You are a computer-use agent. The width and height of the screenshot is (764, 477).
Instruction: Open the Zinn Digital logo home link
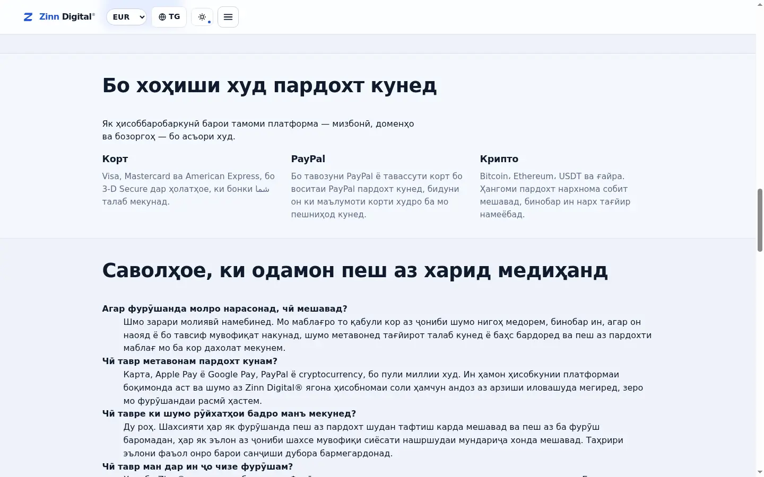click(59, 17)
